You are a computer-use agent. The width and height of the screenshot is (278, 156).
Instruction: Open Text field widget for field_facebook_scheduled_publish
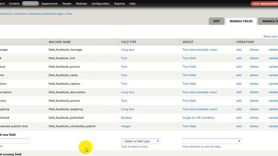(x=189, y=126)
